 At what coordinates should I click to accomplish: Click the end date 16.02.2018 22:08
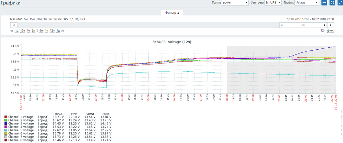point(322,19)
